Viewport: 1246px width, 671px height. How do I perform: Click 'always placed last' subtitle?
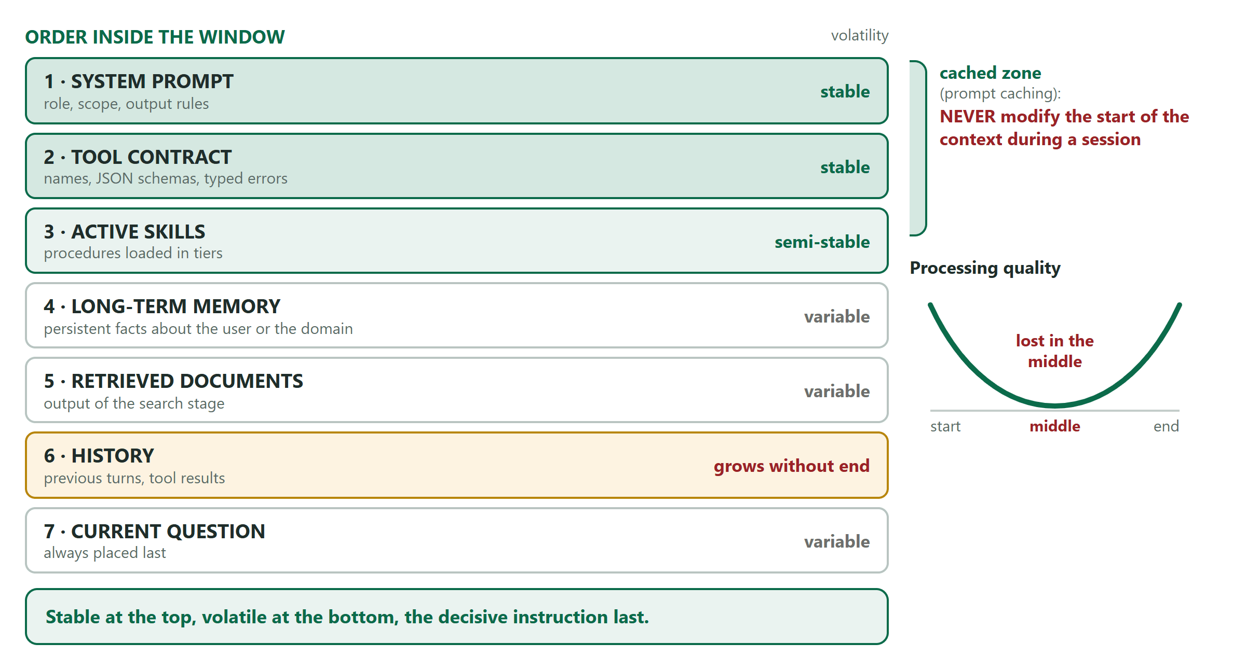[104, 553]
